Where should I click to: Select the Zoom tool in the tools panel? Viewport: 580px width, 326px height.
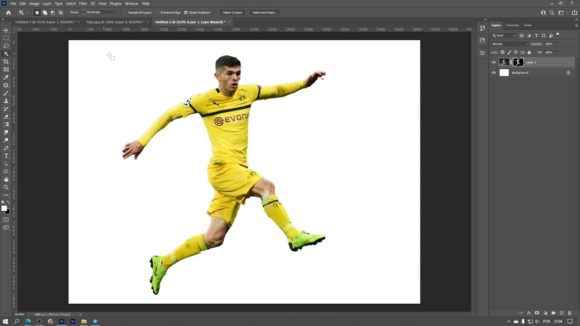click(6, 187)
